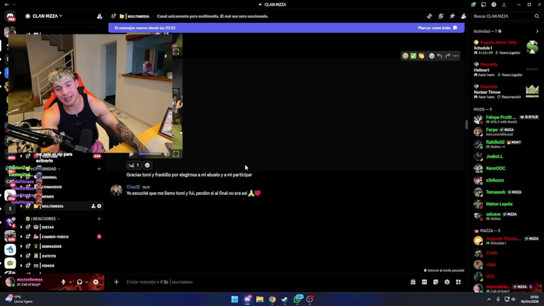The width and height of the screenshot is (544, 306).
Task: Open Elias12 user profile name
Action: click(133, 187)
